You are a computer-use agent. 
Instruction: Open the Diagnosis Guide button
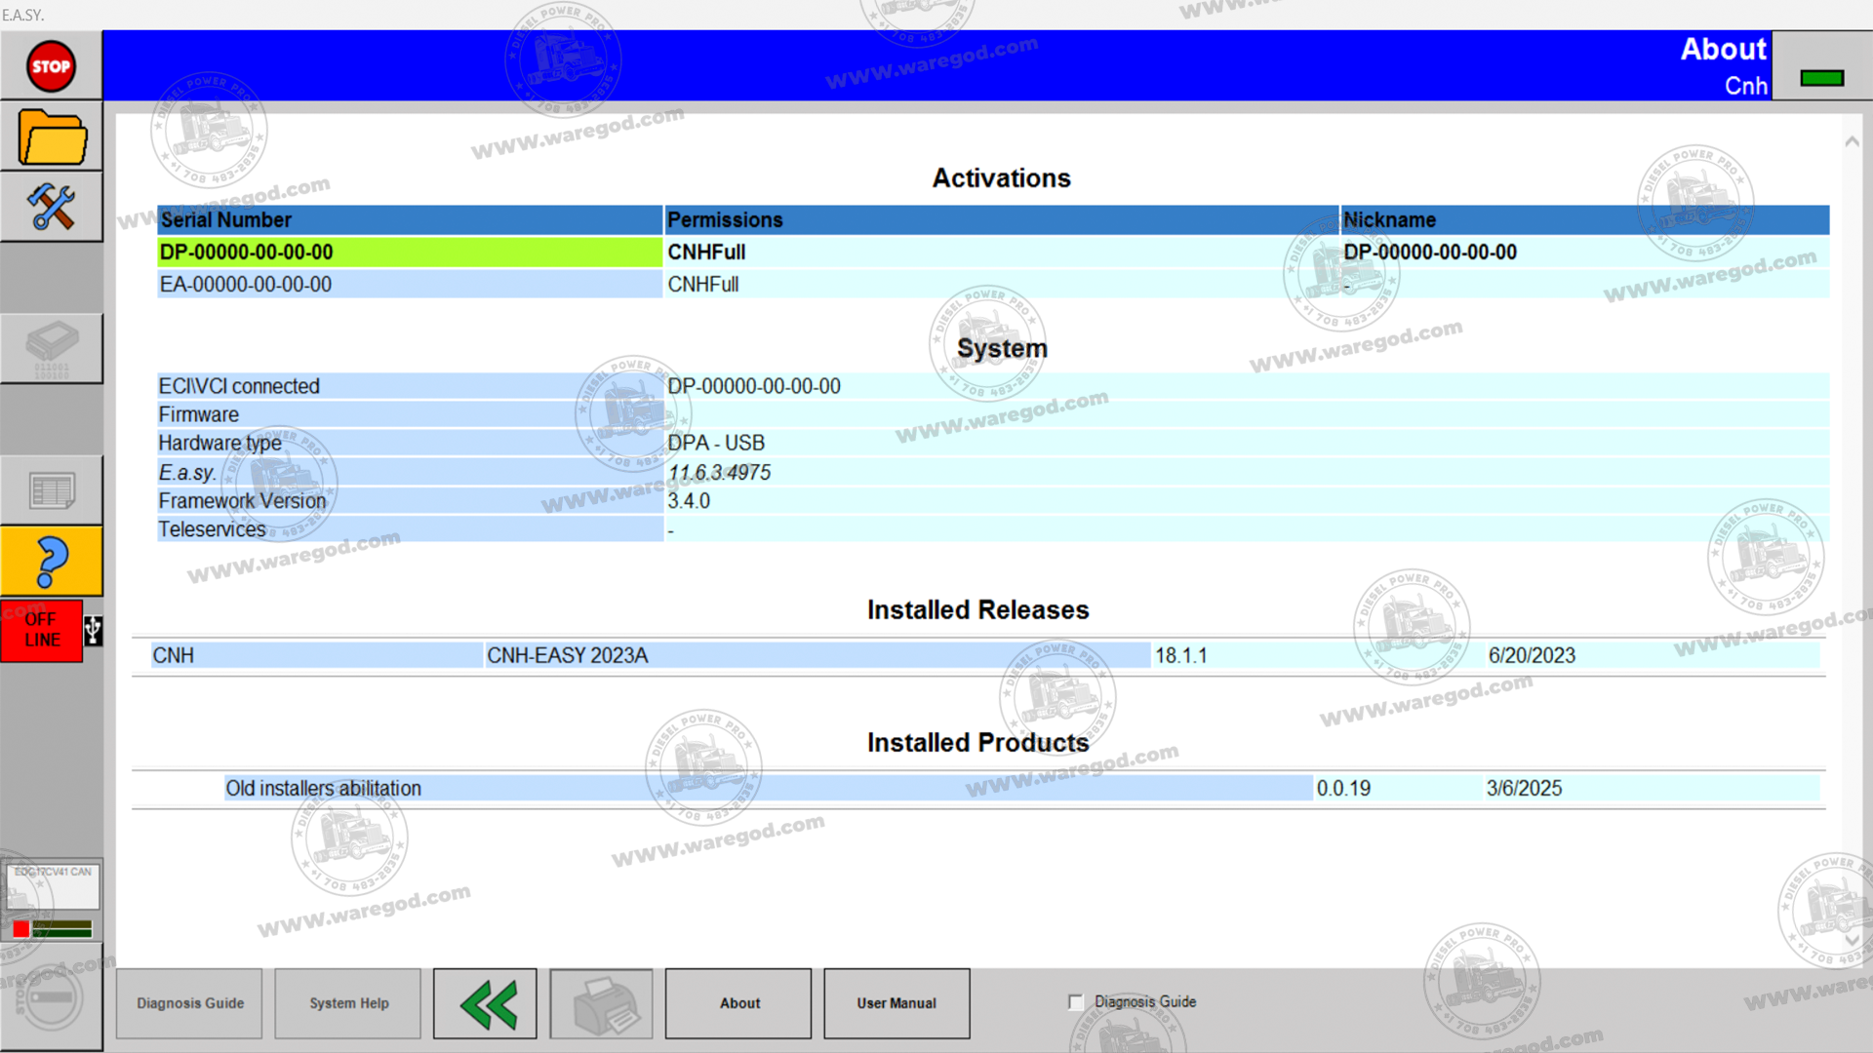click(x=189, y=1003)
